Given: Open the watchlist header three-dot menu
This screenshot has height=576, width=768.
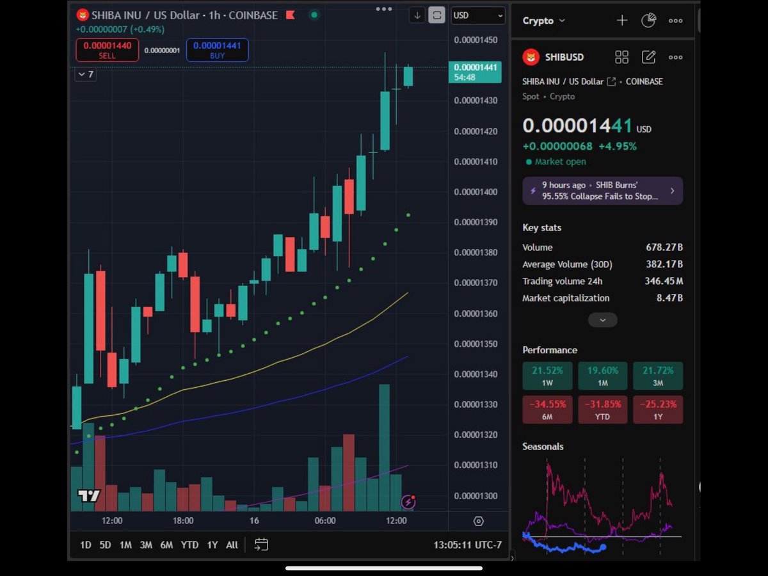Looking at the screenshot, I should tap(675, 20).
